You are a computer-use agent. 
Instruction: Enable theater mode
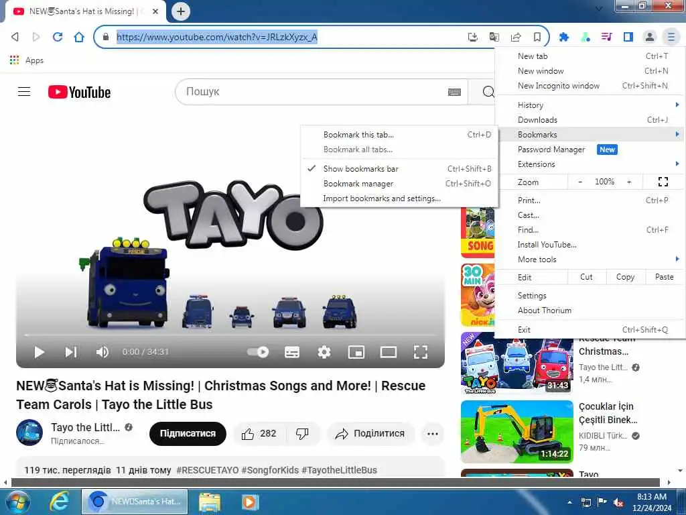click(x=389, y=352)
